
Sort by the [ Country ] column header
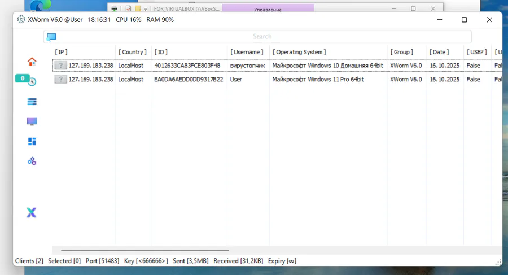coord(133,52)
